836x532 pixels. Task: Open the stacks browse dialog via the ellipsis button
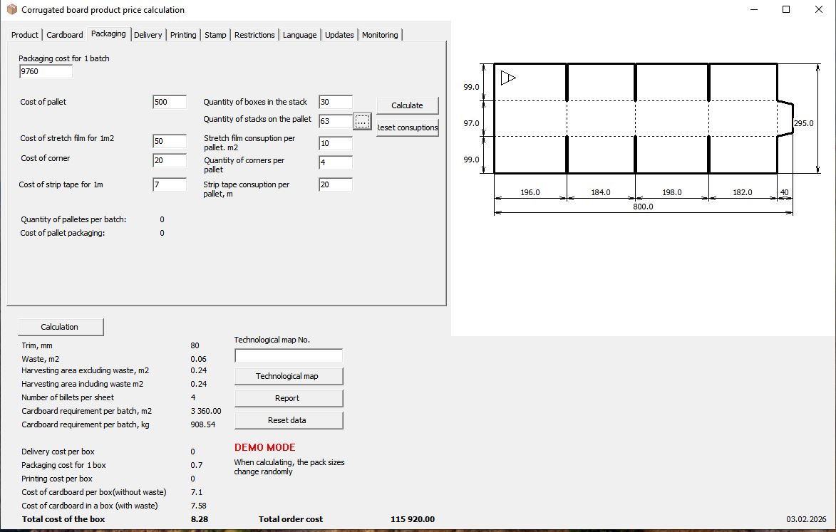click(362, 121)
